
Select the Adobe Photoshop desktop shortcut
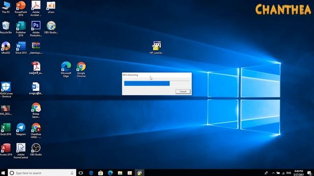click(x=36, y=29)
